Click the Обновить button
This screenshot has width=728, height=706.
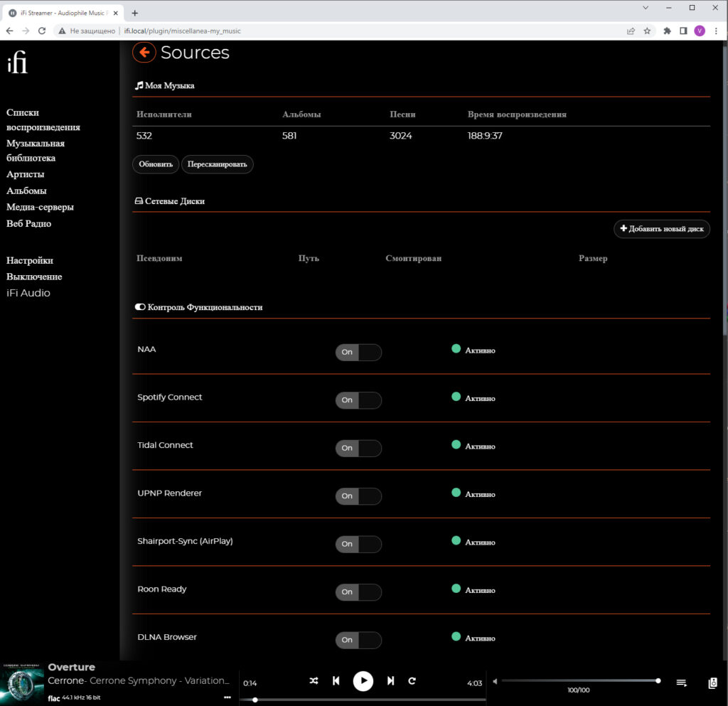click(x=156, y=164)
